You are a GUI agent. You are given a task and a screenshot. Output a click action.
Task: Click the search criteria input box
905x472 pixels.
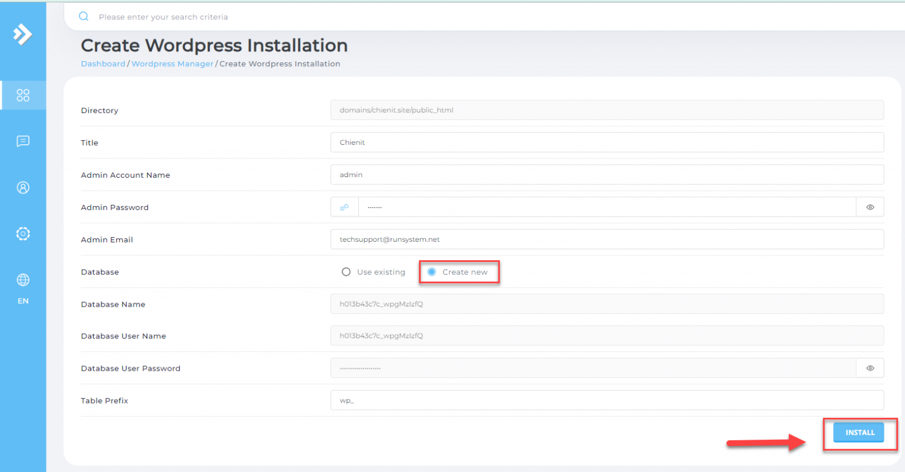pyautogui.click(x=471, y=17)
